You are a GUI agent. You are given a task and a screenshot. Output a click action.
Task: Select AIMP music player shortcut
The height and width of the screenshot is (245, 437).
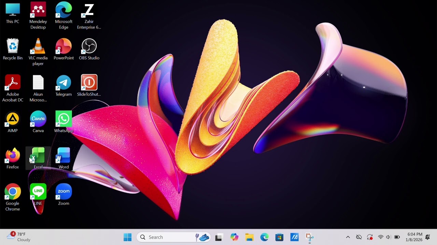13,122
